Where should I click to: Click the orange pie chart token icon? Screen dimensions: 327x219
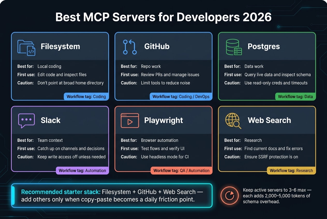pos(229,196)
